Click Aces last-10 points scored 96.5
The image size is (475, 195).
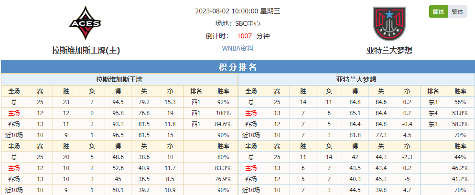click(x=118, y=135)
